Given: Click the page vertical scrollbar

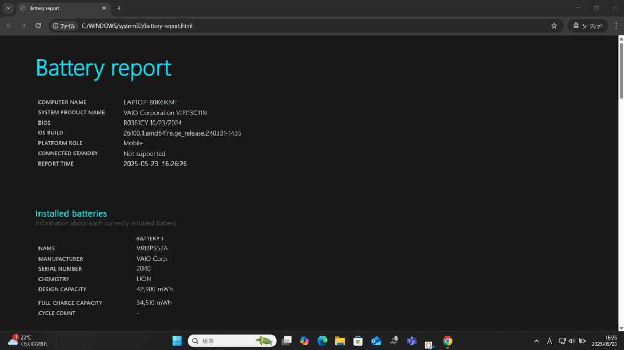Looking at the screenshot, I should coord(621,183).
